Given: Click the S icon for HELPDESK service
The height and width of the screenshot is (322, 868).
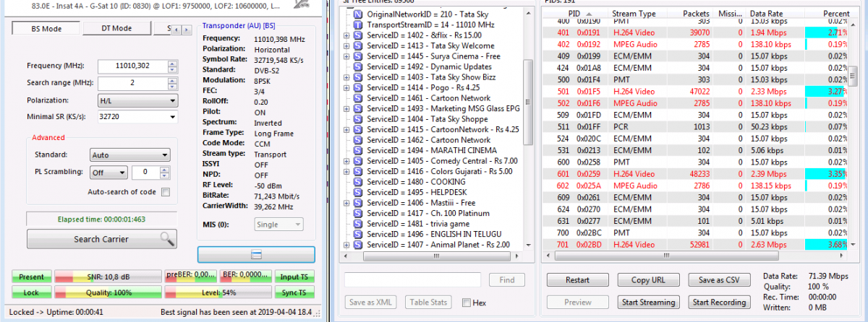Looking at the screenshot, I should (357, 192).
